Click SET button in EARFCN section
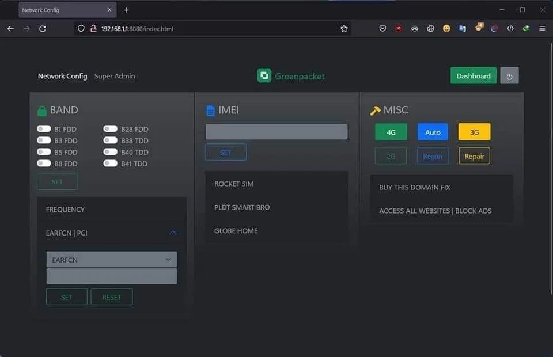553x357 pixels. tap(67, 297)
